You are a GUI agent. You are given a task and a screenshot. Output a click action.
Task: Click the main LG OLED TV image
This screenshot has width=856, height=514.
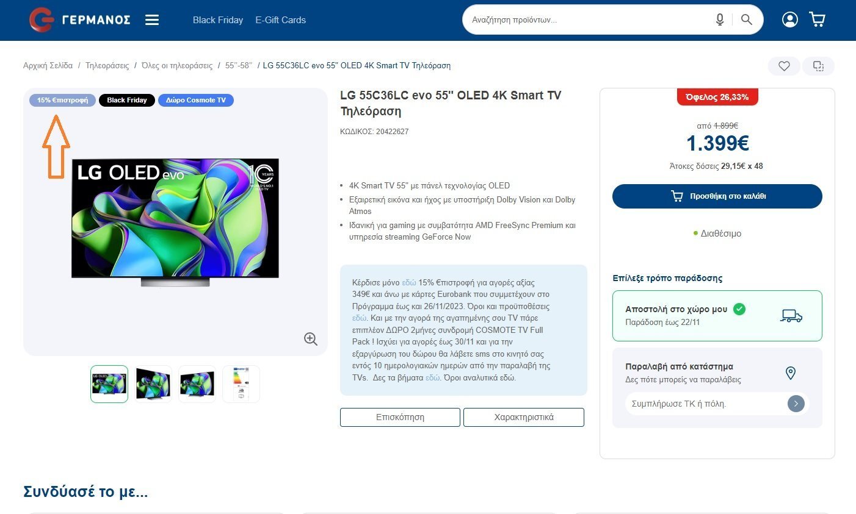coord(175,223)
